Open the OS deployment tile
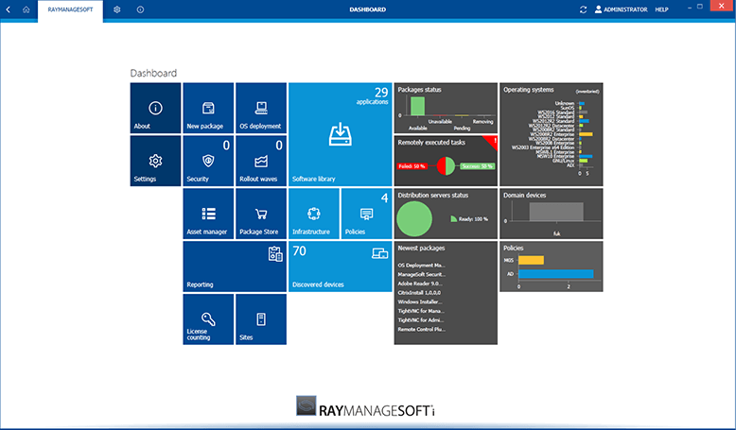The image size is (736, 430). pyautogui.click(x=261, y=109)
